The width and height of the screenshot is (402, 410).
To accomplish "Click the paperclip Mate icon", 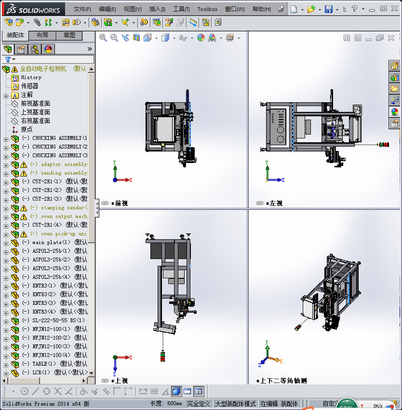I will (37, 23).
